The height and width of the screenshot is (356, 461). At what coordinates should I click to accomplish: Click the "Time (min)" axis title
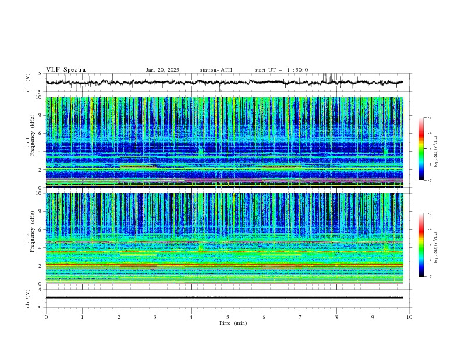click(233, 323)
